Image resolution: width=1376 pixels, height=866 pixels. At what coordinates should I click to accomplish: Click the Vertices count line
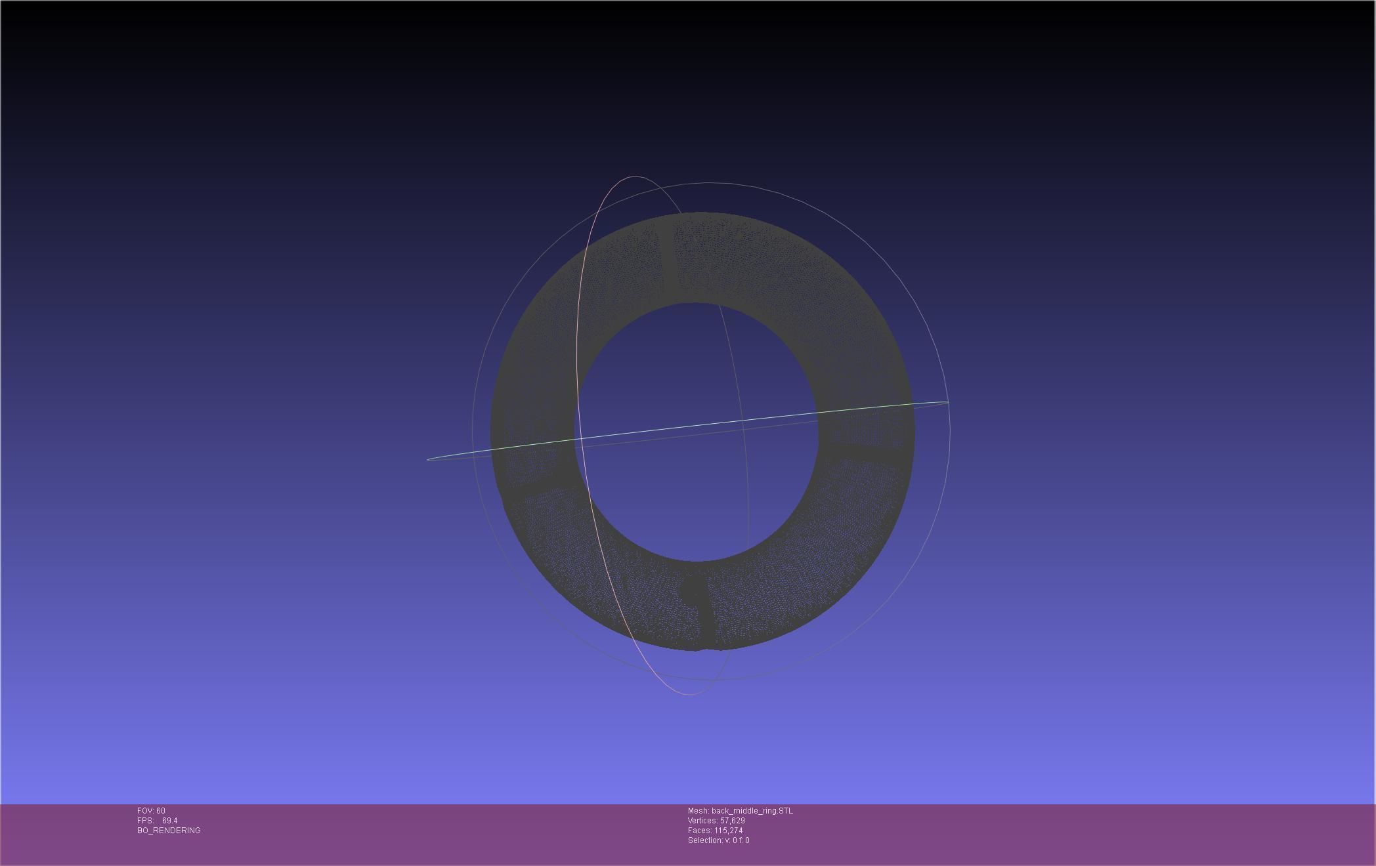point(716,821)
